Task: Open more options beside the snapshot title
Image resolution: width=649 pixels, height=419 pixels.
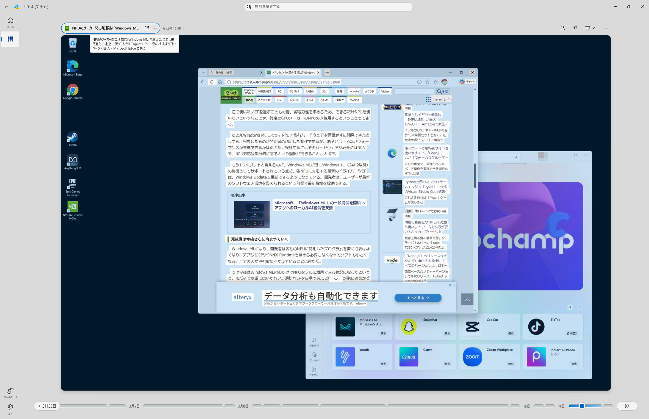Action: 154,28
